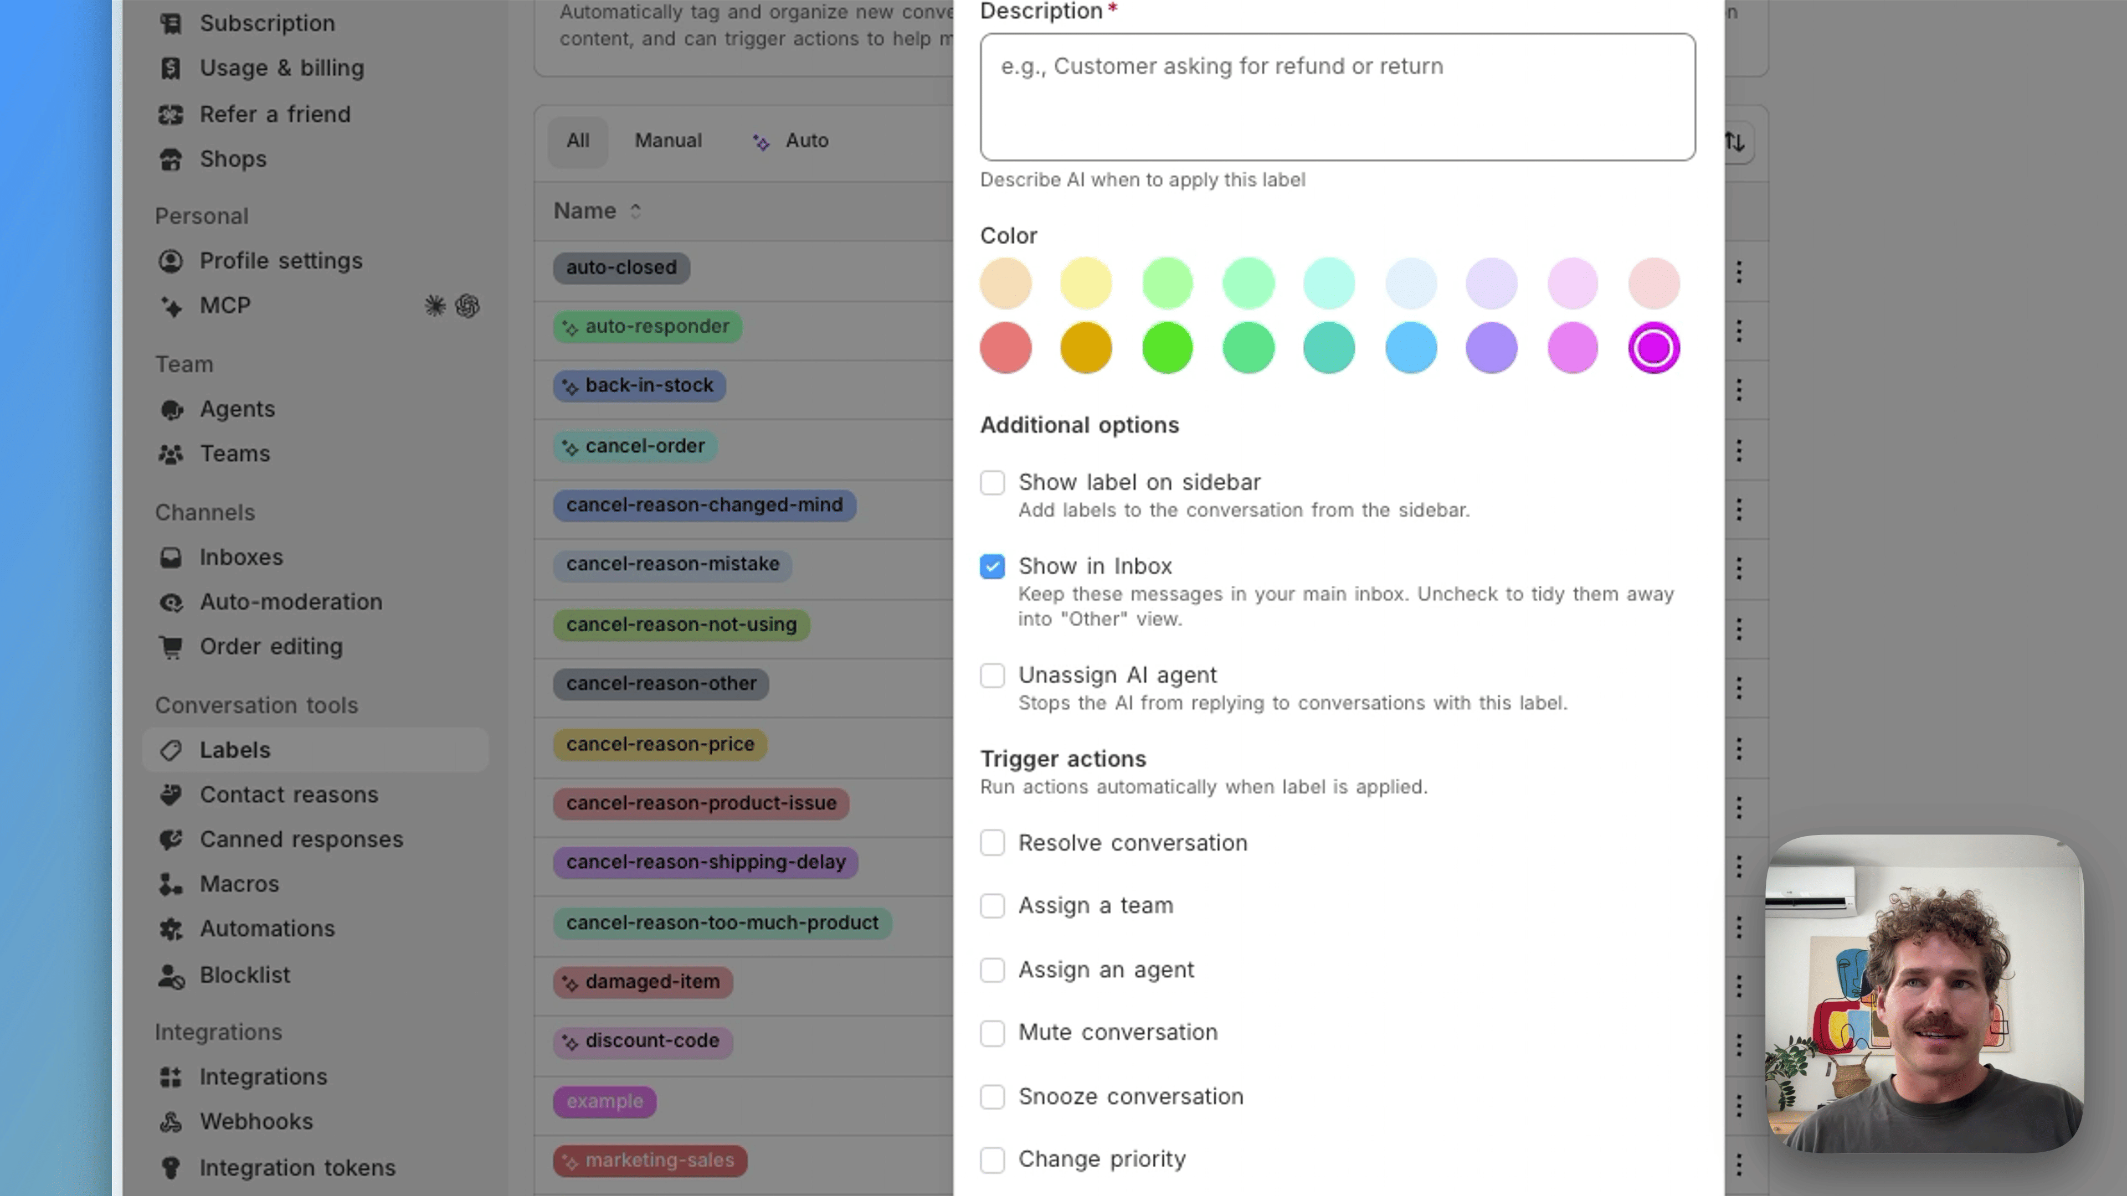Switch to the Auto labels tab

point(790,141)
